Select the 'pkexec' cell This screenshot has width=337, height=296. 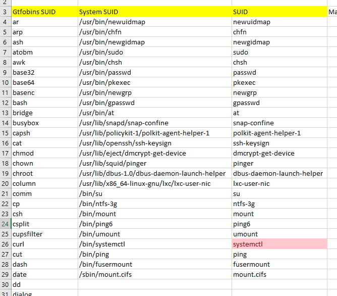[279, 83]
